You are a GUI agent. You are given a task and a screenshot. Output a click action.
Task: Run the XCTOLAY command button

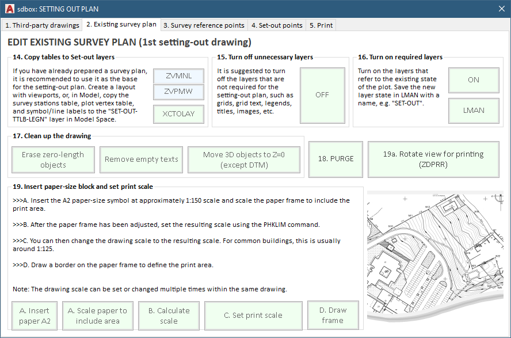178,114
